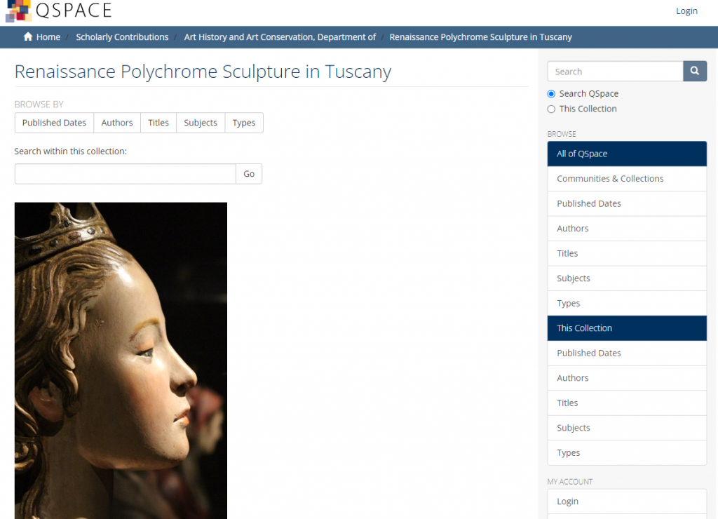The width and height of the screenshot is (718, 519).
Task: Browse collection by Published Dates button
Action: coord(54,123)
